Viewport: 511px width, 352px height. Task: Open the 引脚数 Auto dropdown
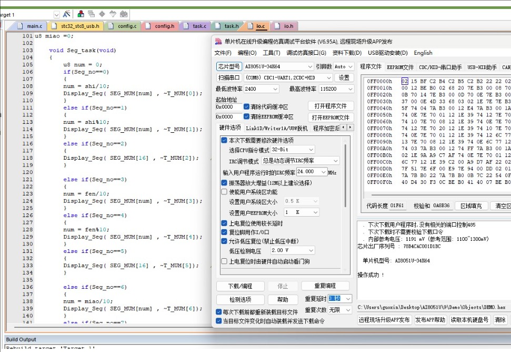click(344, 66)
